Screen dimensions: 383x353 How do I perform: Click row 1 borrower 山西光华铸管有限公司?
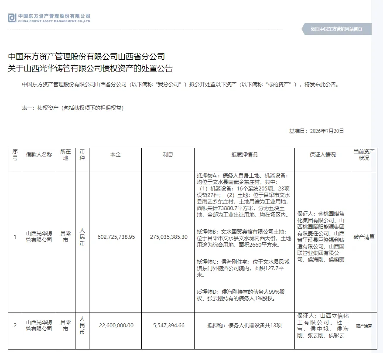pyautogui.click(x=39, y=237)
